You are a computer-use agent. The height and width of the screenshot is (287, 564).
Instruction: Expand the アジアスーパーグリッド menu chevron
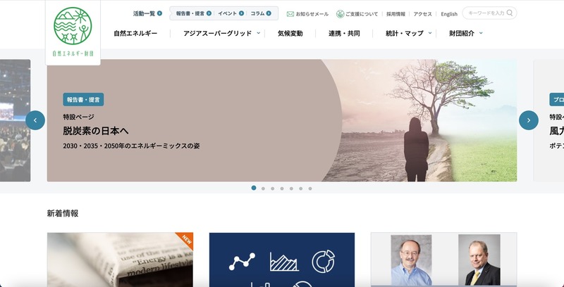click(x=258, y=33)
